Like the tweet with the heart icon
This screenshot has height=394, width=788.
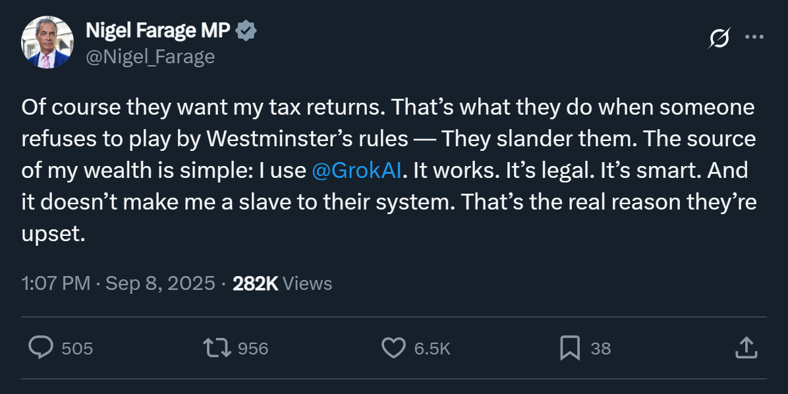(393, 348)
